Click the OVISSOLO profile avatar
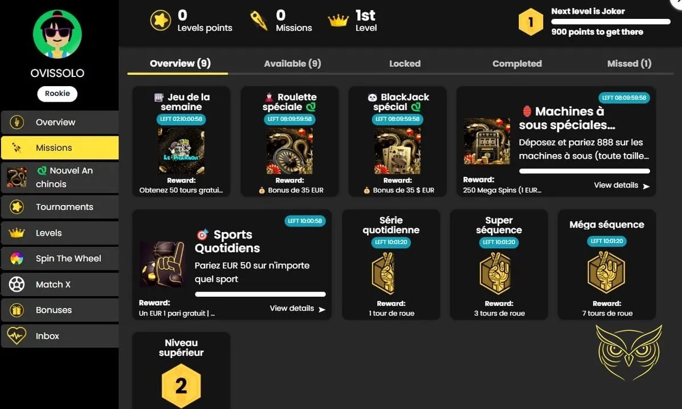The image size is (682, 409). coord(58,34)
